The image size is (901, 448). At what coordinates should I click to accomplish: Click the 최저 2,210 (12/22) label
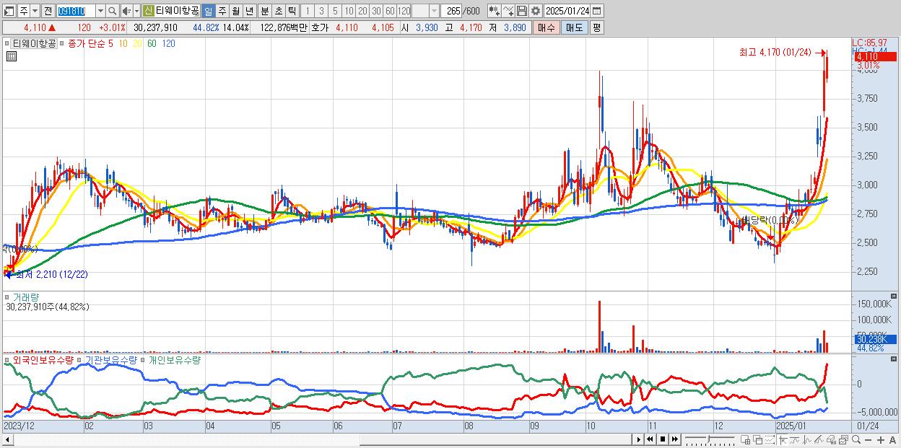tap(51, 274)
